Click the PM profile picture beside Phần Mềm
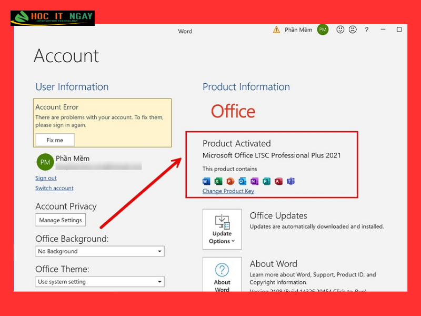This screenshot has width=421, height=316. click(x=45, y=162)
